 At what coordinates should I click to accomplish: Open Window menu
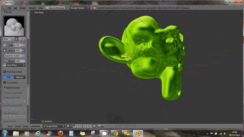[32, 8]
